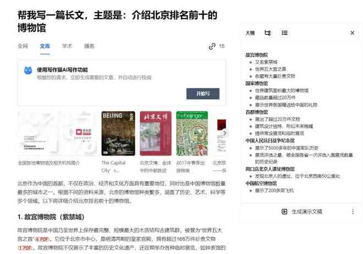Click the second red PDF citation badge

[x=25, y=248]
